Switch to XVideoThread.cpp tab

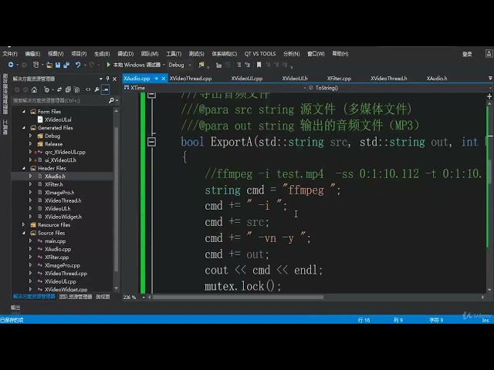coord(191,79)
